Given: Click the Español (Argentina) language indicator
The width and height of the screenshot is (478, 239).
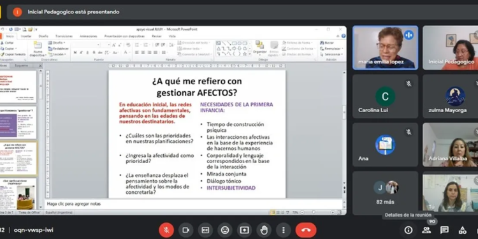Looking at the screenshot, I should (59, 212).
